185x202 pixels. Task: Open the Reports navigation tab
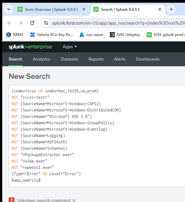point(96,59)
